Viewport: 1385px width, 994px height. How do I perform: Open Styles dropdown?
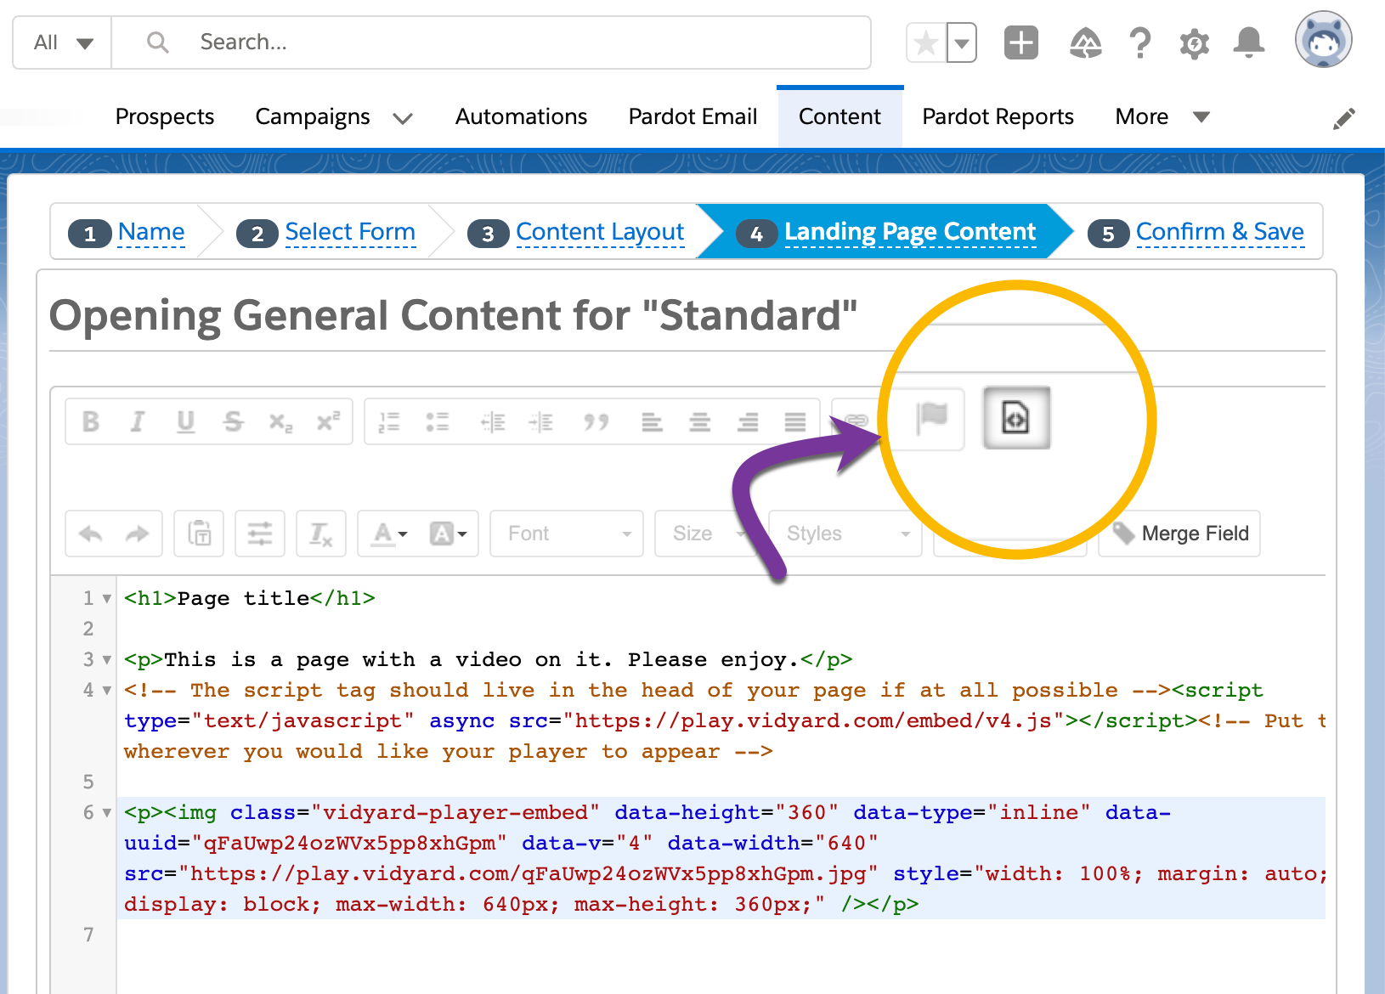(845, 534)
